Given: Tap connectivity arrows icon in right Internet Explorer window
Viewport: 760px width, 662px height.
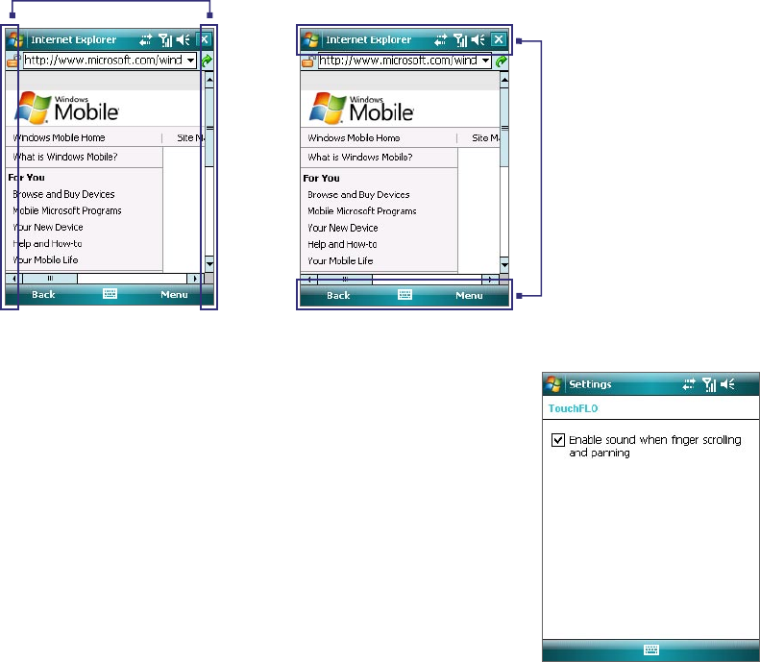Looking at the screenshot, I should point(441,39).
